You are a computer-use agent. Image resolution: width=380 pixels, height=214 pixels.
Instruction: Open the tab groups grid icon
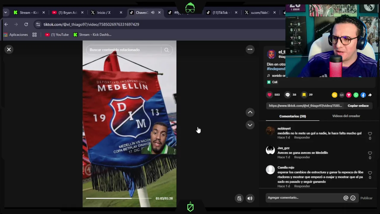coord(34,35)
